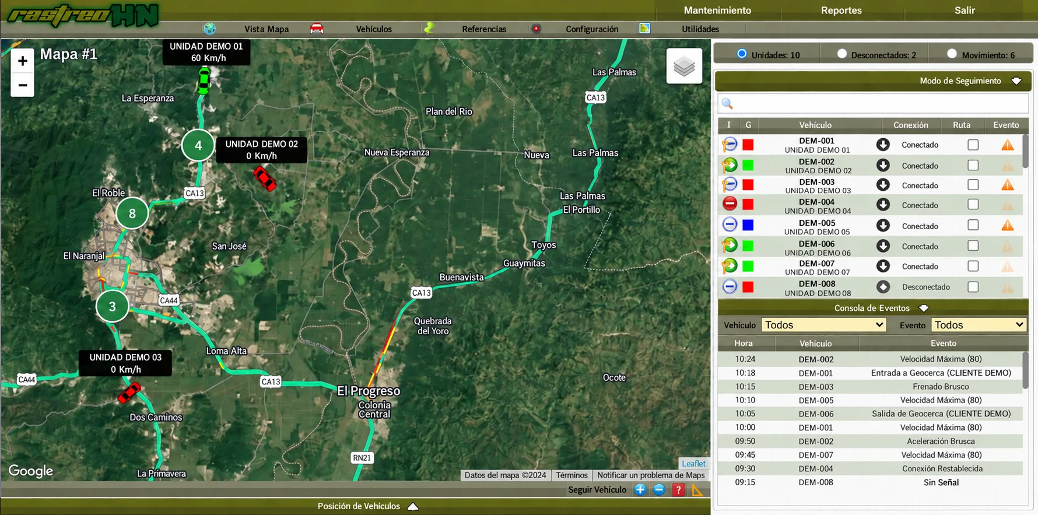Click the vehicle list scrollbar
The image size is (1038, 515).
1025,153
